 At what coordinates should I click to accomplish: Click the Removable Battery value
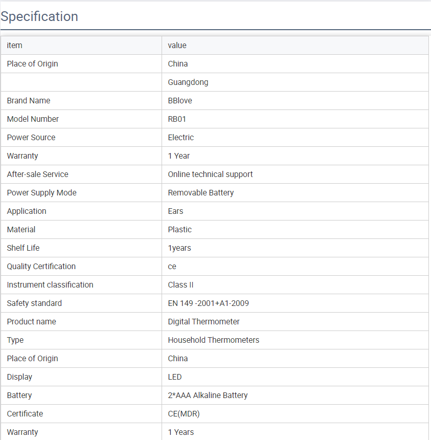[200, 193]
